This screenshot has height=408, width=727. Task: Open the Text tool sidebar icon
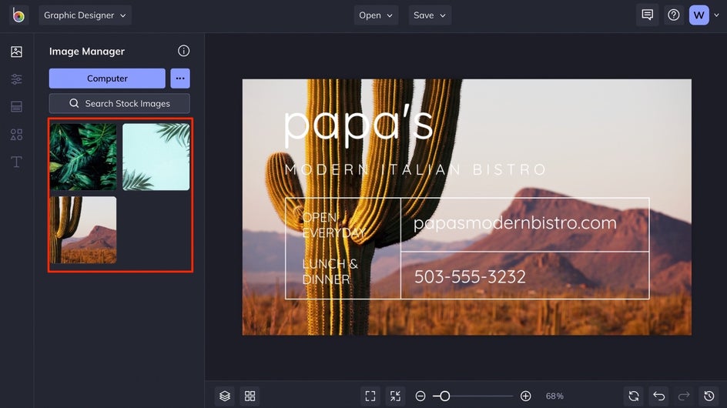17,162
